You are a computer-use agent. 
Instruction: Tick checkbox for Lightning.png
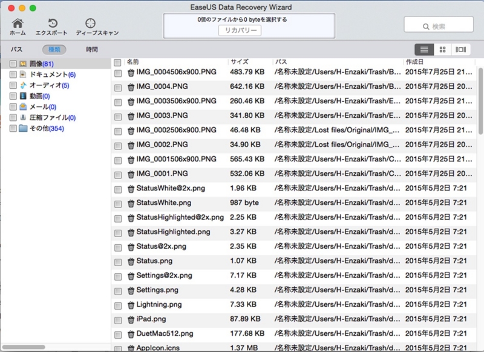click(118, 305)
